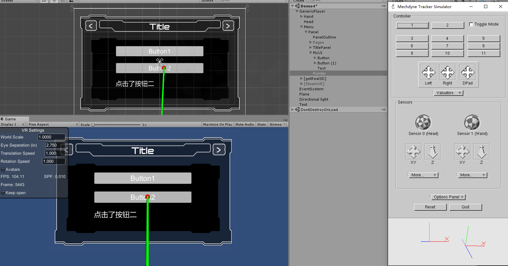This screenshot has width=508, height=266.
Task: Select PanelOutline in the Hierarchy
Action: [324, 37]
